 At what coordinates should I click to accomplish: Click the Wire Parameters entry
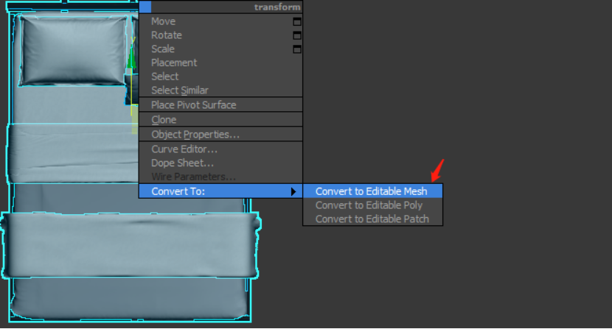tap(220, 177)
